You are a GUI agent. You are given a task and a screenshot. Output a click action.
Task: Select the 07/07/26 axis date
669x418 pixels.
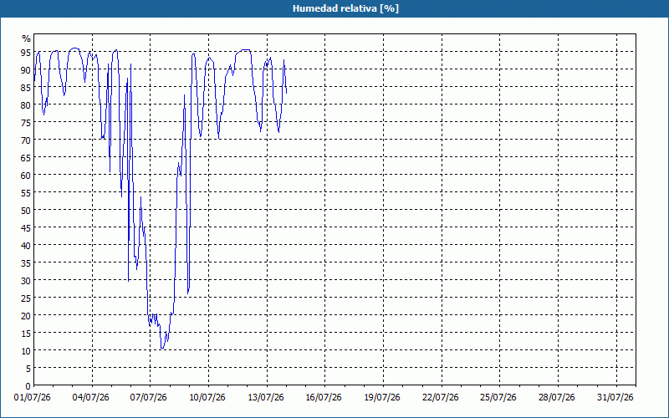(x=149, y=398)
